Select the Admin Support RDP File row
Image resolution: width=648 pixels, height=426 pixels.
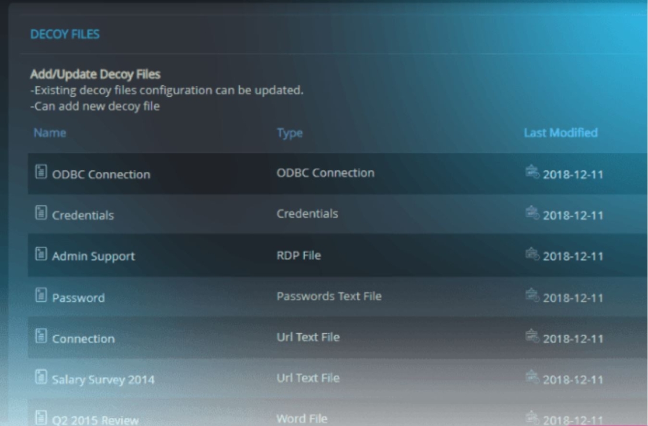[x=263, y=254]
